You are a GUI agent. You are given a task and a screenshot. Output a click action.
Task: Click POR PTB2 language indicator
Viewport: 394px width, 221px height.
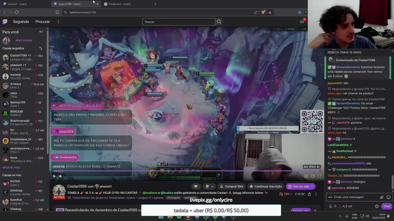pyautogui.click(x=355, y=216)
